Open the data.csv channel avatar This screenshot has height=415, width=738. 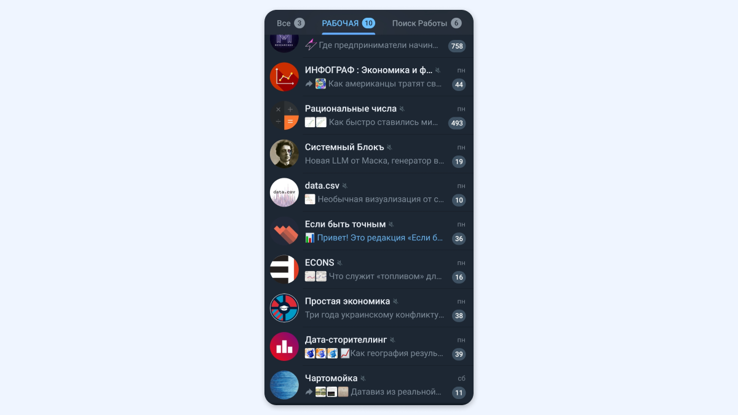(x=284, y=192)
